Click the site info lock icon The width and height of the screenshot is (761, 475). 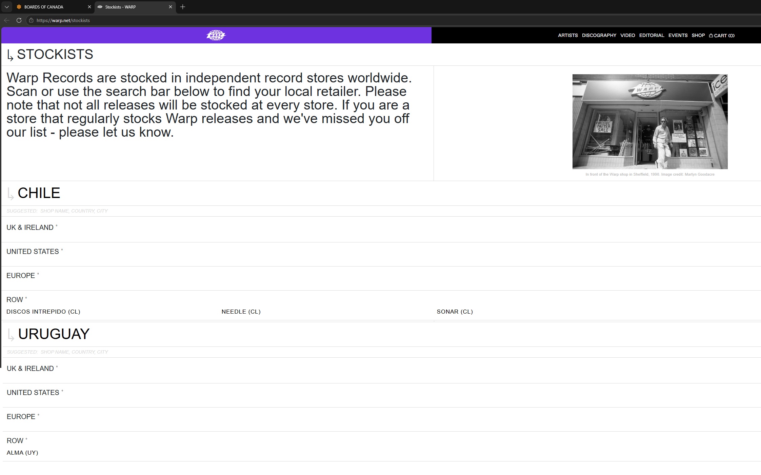[31, 20]
